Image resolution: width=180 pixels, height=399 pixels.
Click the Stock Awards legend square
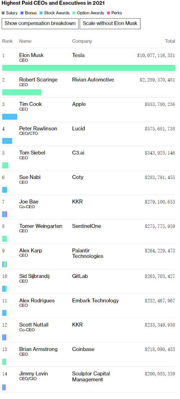(41, 13)
